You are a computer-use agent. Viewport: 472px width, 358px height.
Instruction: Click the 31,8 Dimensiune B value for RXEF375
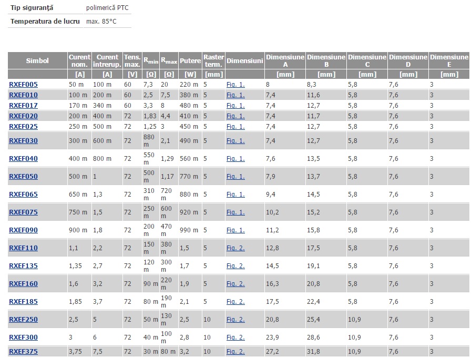[313, 352]
